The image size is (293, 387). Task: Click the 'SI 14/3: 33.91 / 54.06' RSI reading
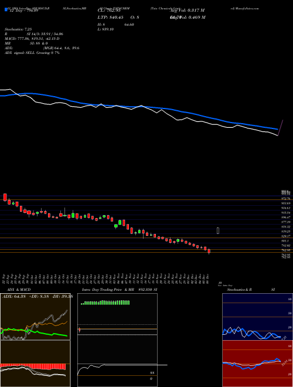45,34
